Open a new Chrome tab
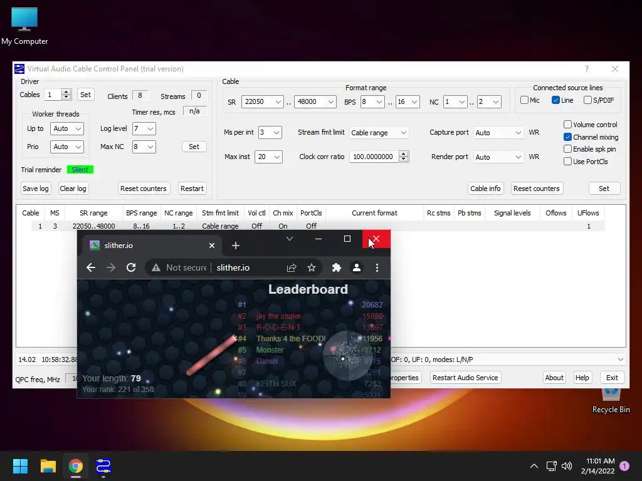The image size is (642, 481). point(236,246)
